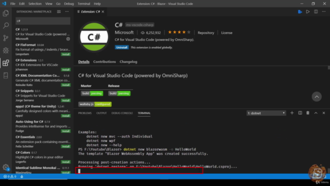Screen dimensions: 330x186
Task: Click the wallaby.js configured badge
Action: (x=95, y=104)
